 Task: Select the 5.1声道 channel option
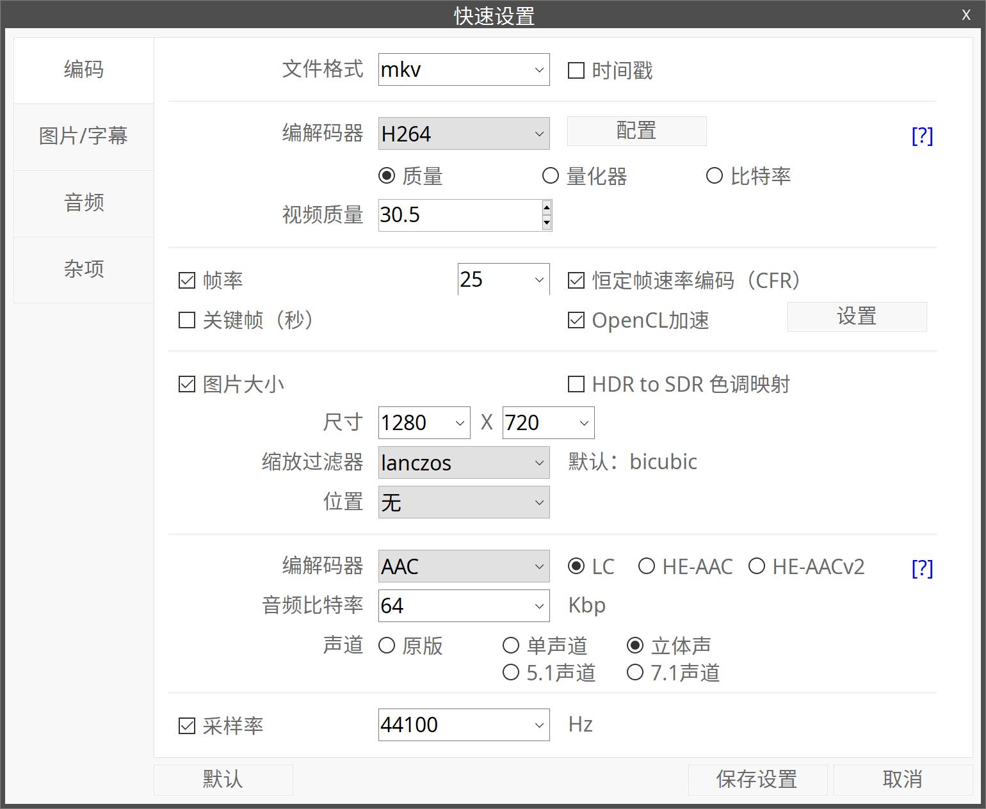tap(511, 673)
